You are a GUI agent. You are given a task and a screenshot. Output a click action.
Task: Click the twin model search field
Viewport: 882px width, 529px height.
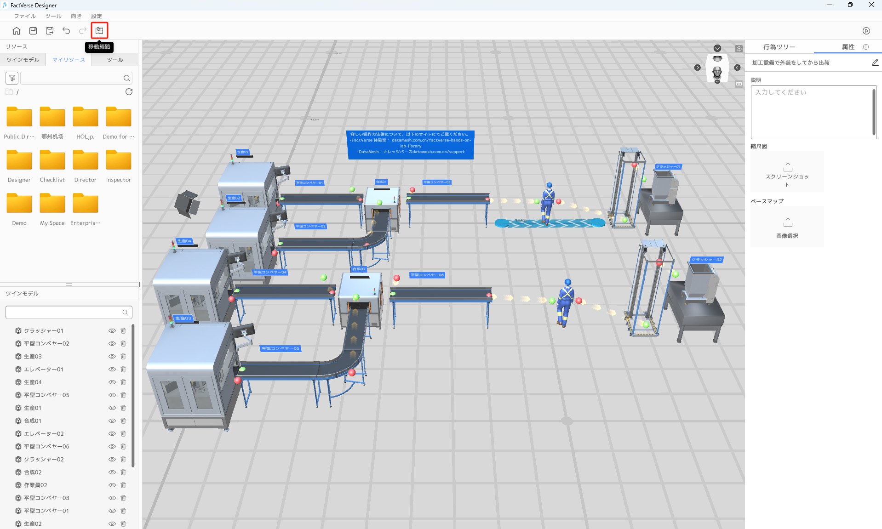(69, 312)
